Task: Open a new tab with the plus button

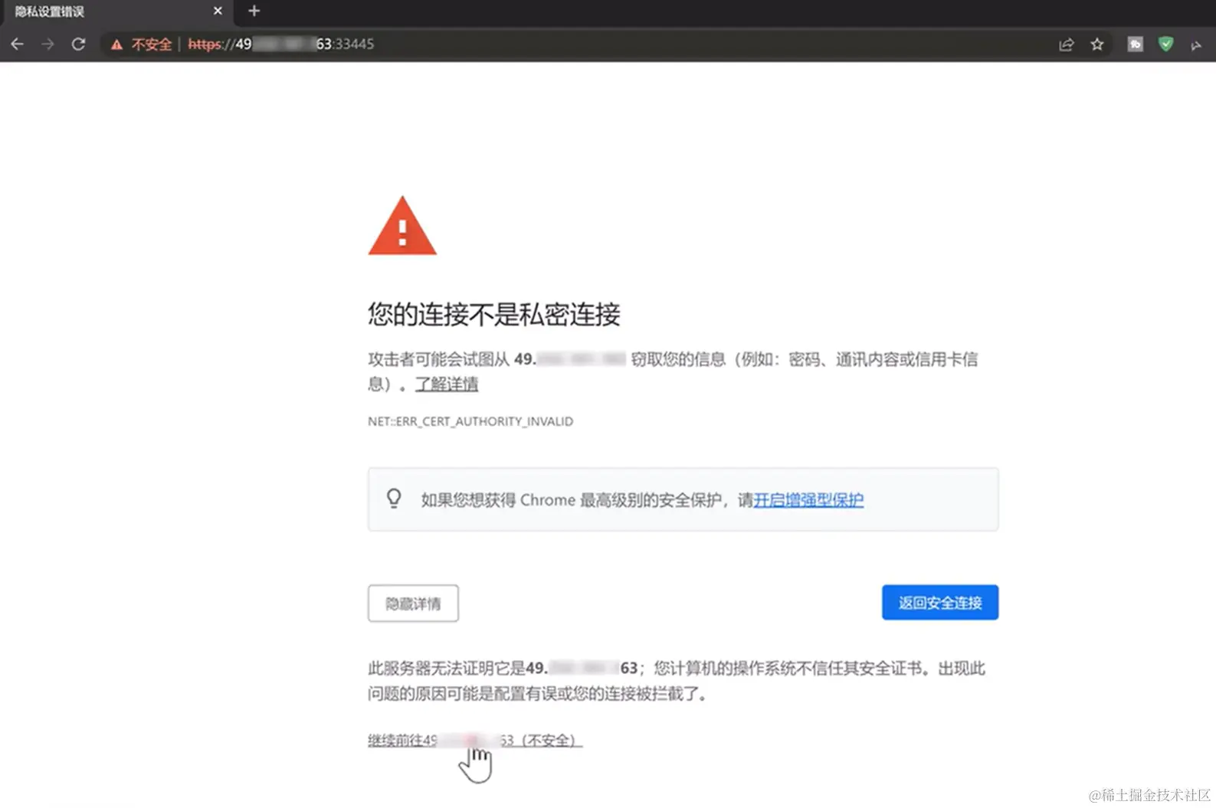Action: (254, 11)
